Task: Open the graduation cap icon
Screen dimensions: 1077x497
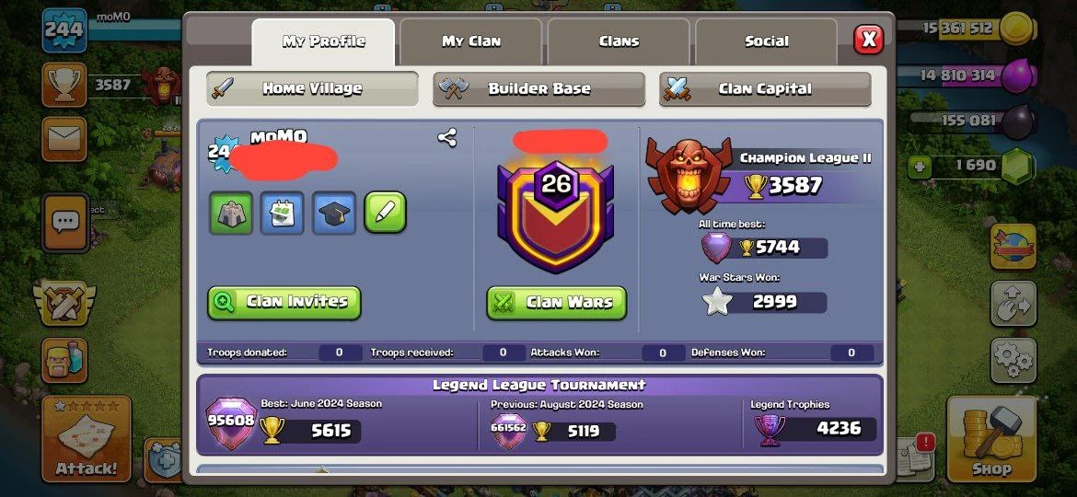Action: 334,213
